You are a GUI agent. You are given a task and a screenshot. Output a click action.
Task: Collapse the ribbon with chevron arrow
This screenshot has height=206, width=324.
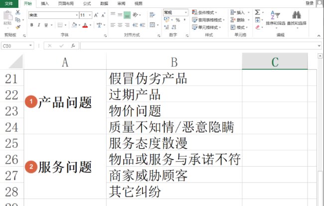319,36
